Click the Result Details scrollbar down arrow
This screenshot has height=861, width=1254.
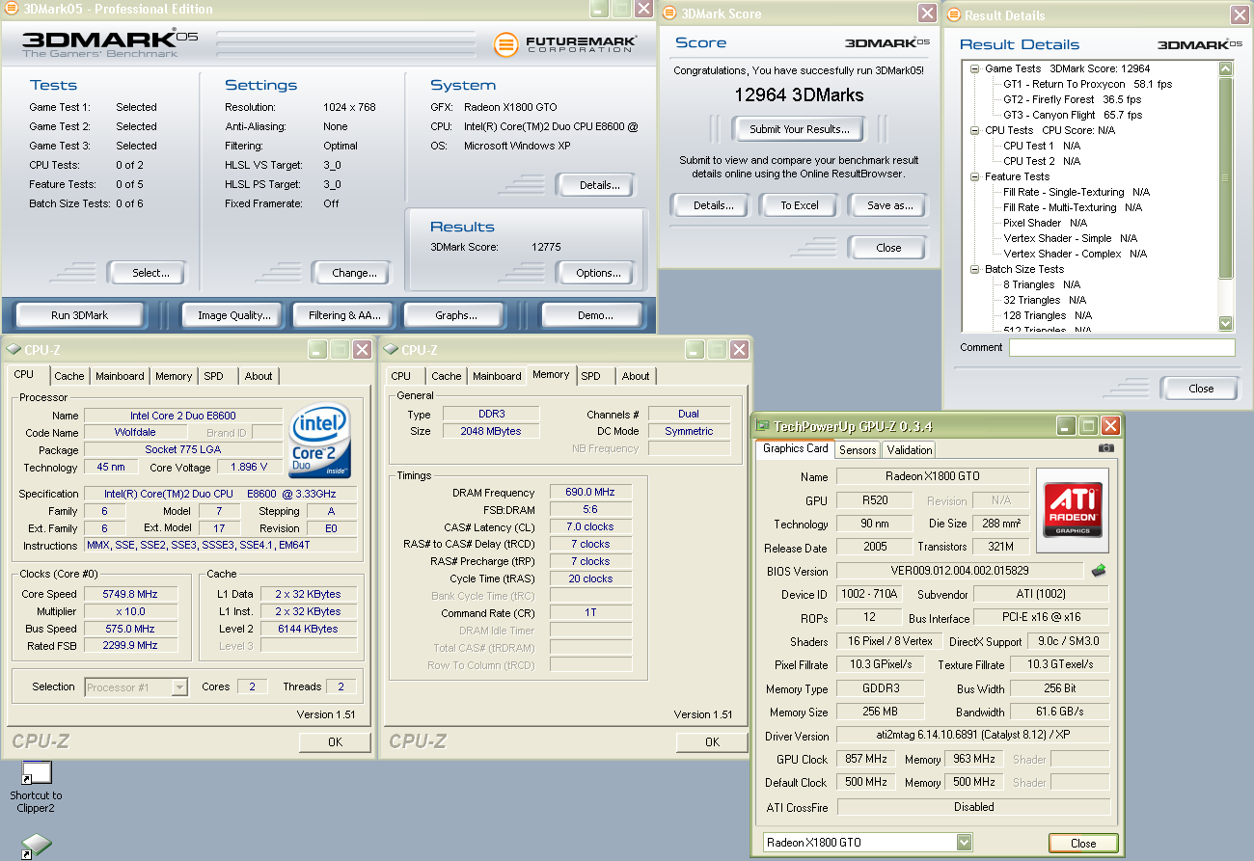1226,324
